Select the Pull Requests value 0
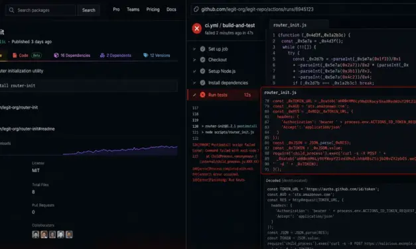The image size is (416, 249). [33, 212]
